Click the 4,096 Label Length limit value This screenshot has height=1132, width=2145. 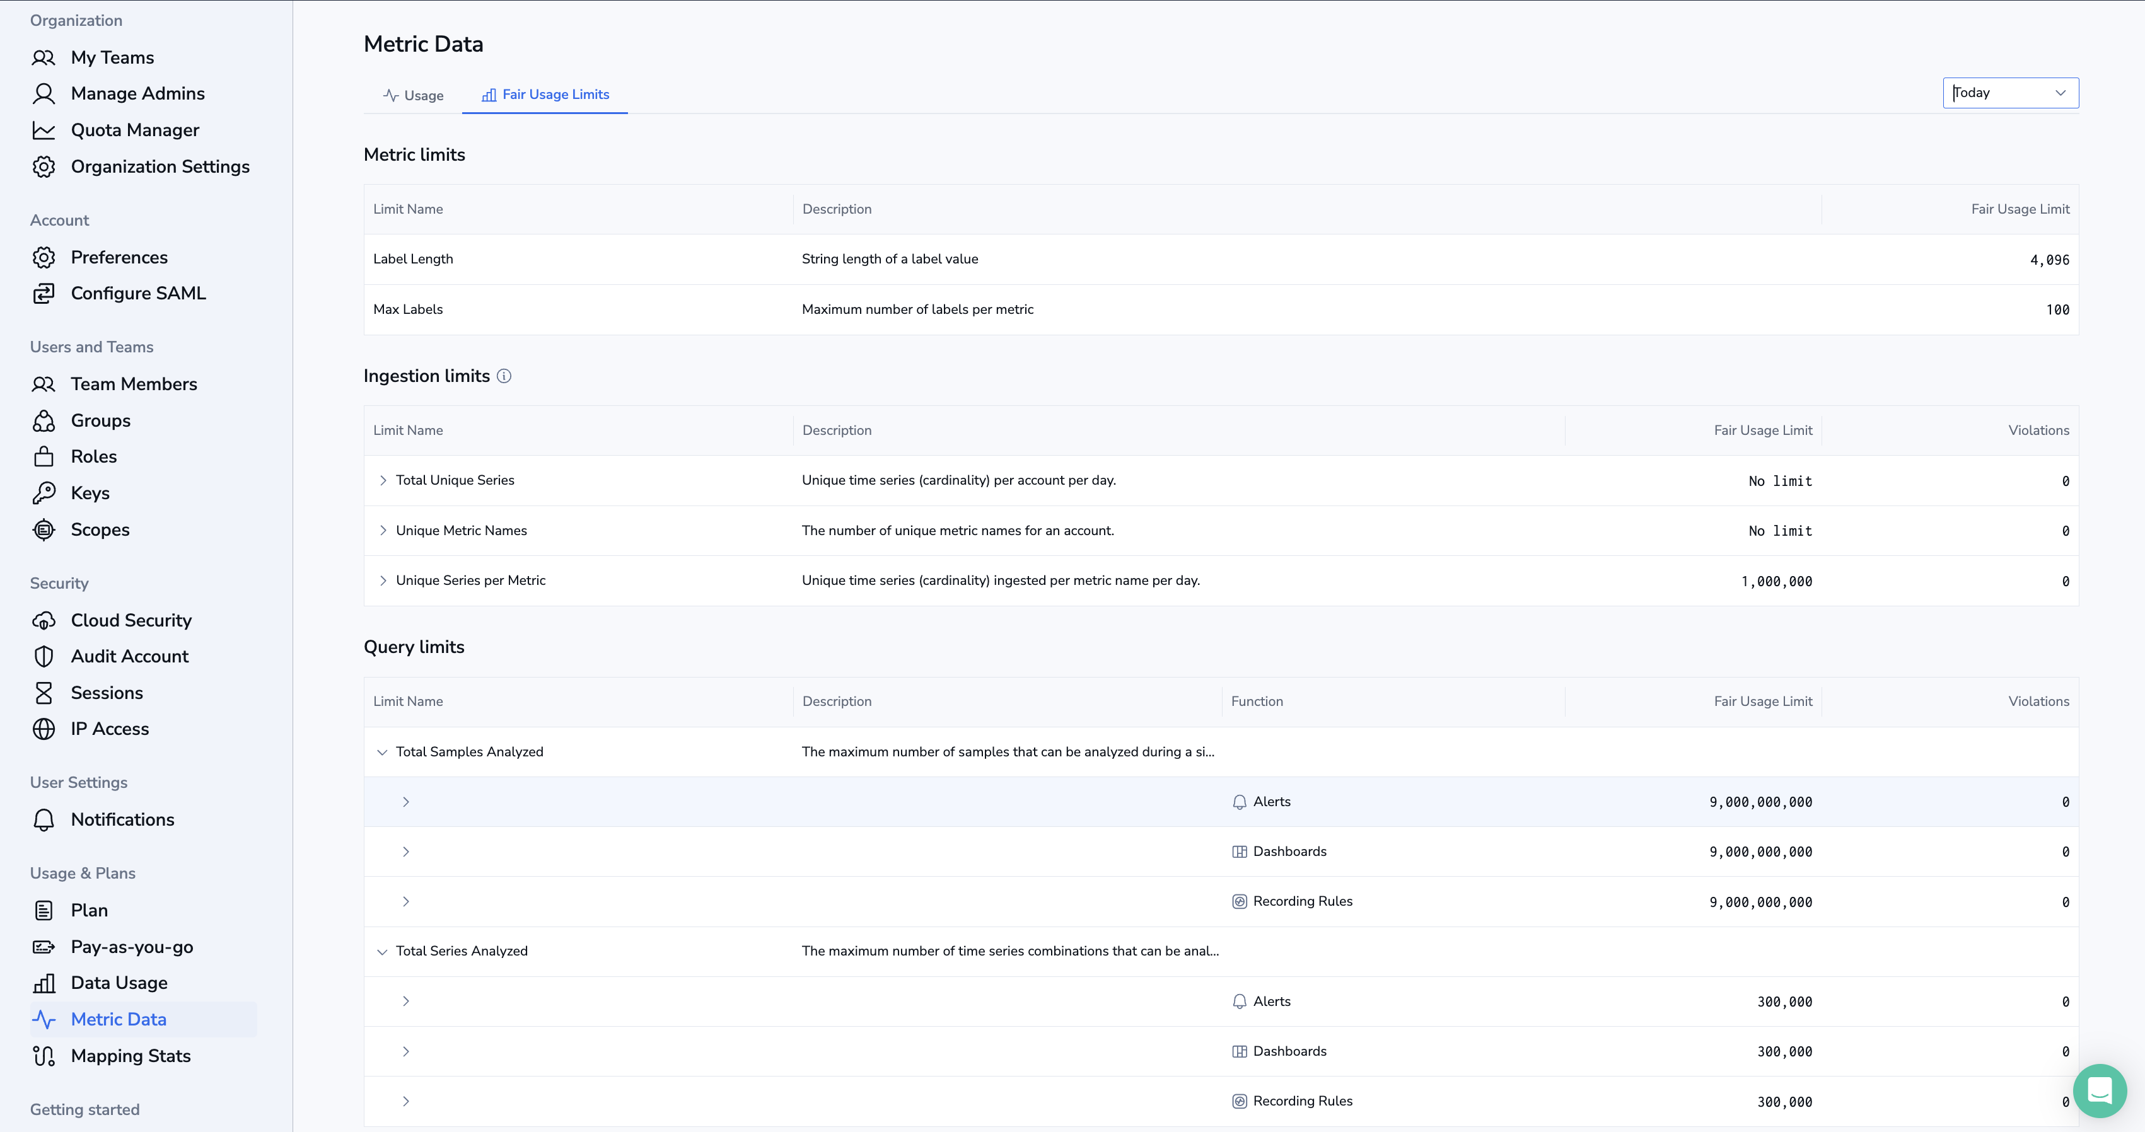2049,260
